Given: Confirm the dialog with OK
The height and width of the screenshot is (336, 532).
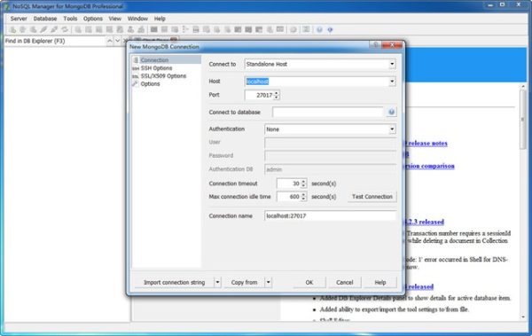Looking at the screenshot, I should tap(309, 283).
